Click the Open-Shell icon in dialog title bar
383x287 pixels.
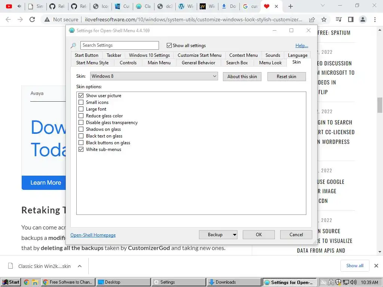coord(72,31)
